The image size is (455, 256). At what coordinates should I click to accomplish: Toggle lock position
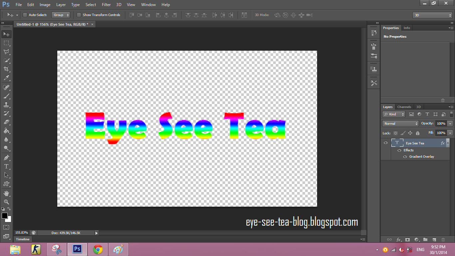click(x=410, y=133)
